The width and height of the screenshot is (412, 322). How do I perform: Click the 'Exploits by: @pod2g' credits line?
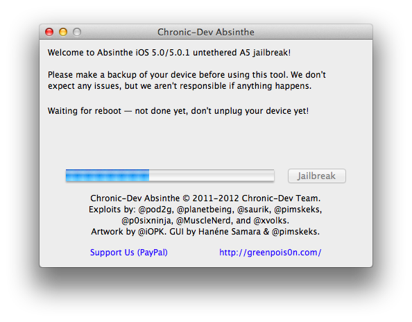205,210
